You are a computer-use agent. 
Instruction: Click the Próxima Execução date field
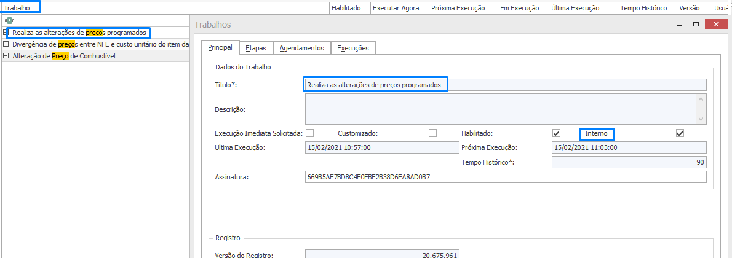point(629,147)
